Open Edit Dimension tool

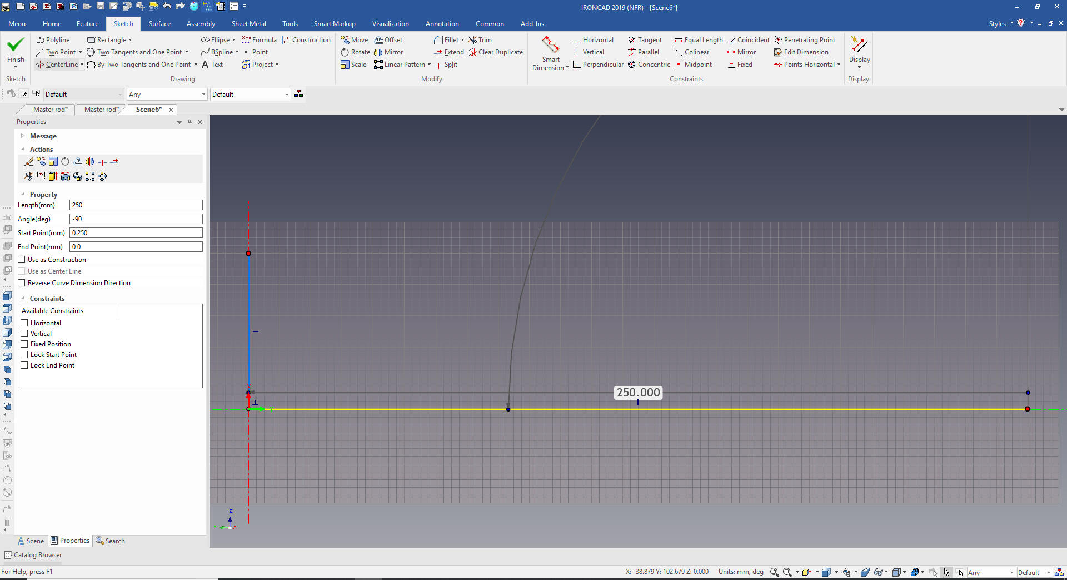pos(801,52)
